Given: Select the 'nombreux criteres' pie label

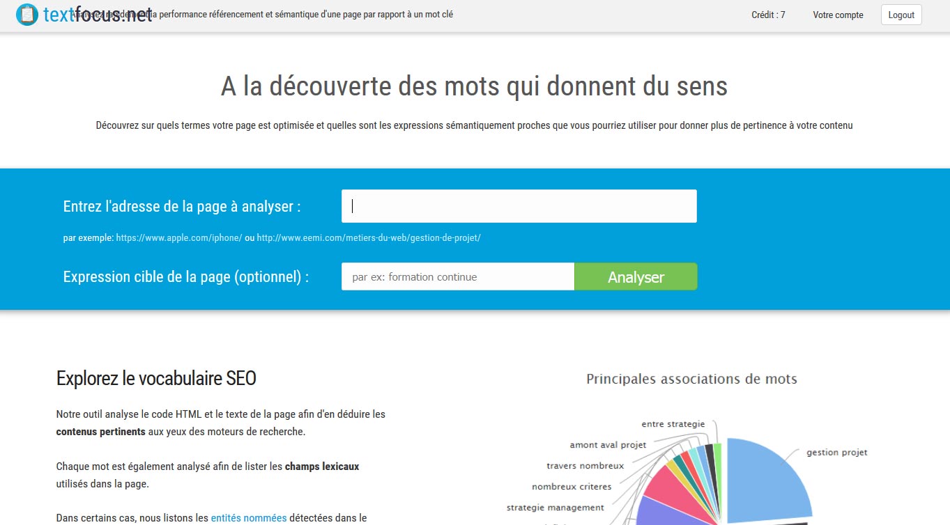Looking at the screenshot, I should click(572, 487).
